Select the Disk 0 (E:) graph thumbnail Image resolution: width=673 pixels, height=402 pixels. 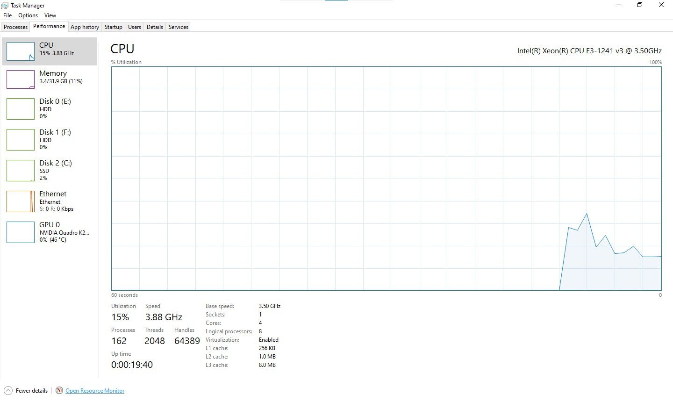[21, 109]
